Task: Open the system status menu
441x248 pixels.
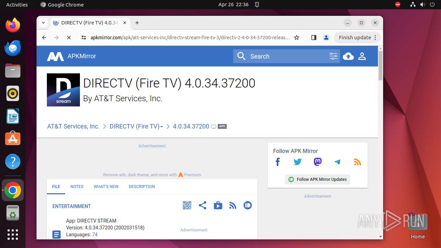Action: pos(422,4)
